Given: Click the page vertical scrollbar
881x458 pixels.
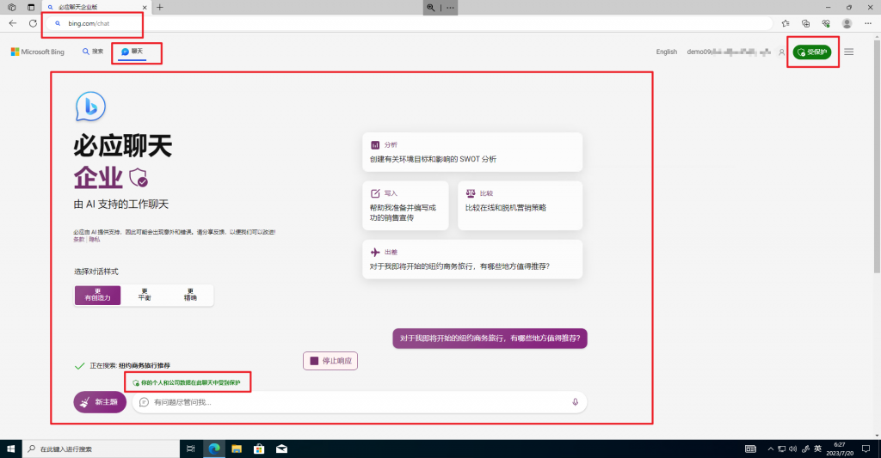Looking at the screenshot, I should pyautogui.click(x=876, y=172).
